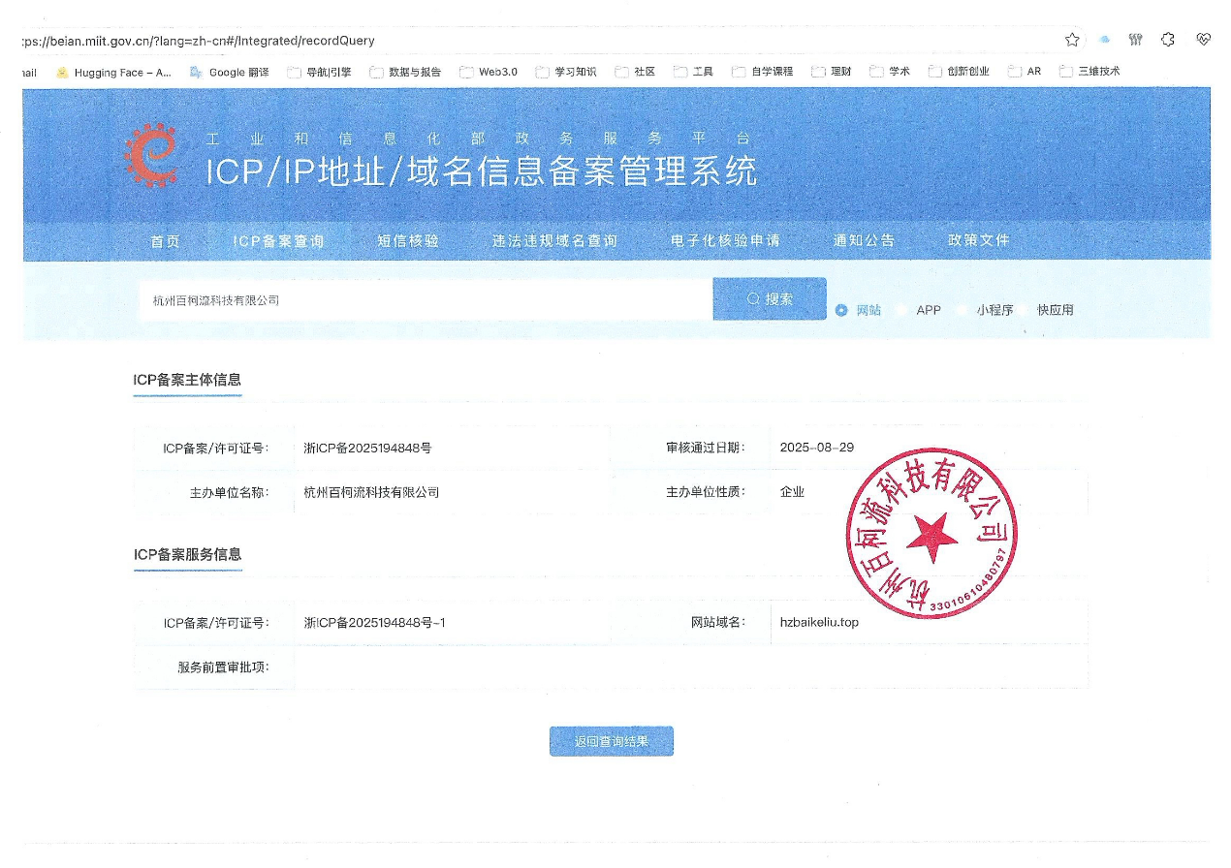1231x868 pixels.
Task: Open the extensions puzzle-piece icon
Action: click(1168, 40)
